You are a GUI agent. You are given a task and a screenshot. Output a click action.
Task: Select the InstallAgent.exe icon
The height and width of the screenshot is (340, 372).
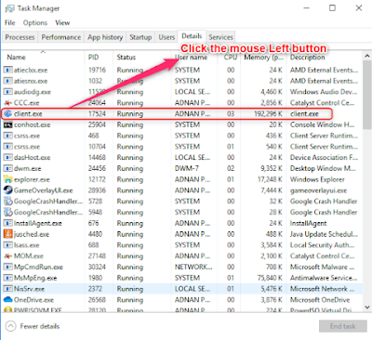(x=7, y=223)
